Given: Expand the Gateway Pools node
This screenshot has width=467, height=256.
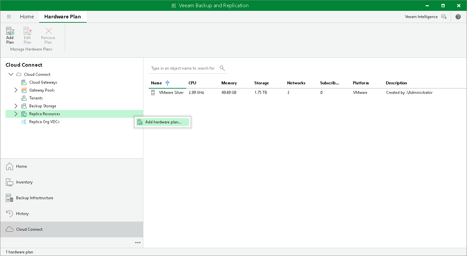Looking at the screenshot, I should (16, 90).
